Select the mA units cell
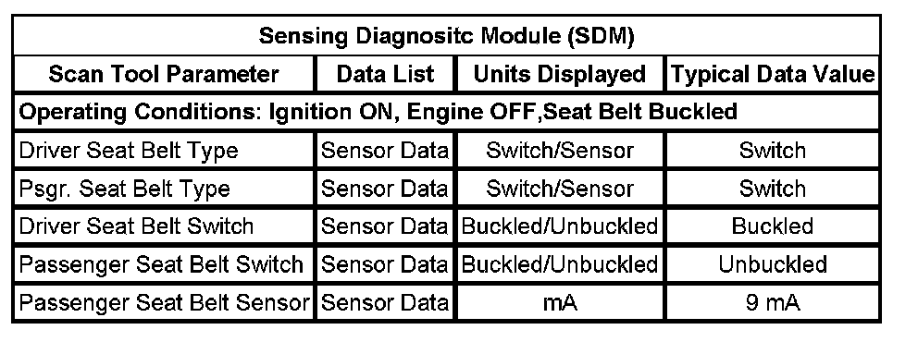The width and height of the screenshot is (918, 342). tap(560, 303)
